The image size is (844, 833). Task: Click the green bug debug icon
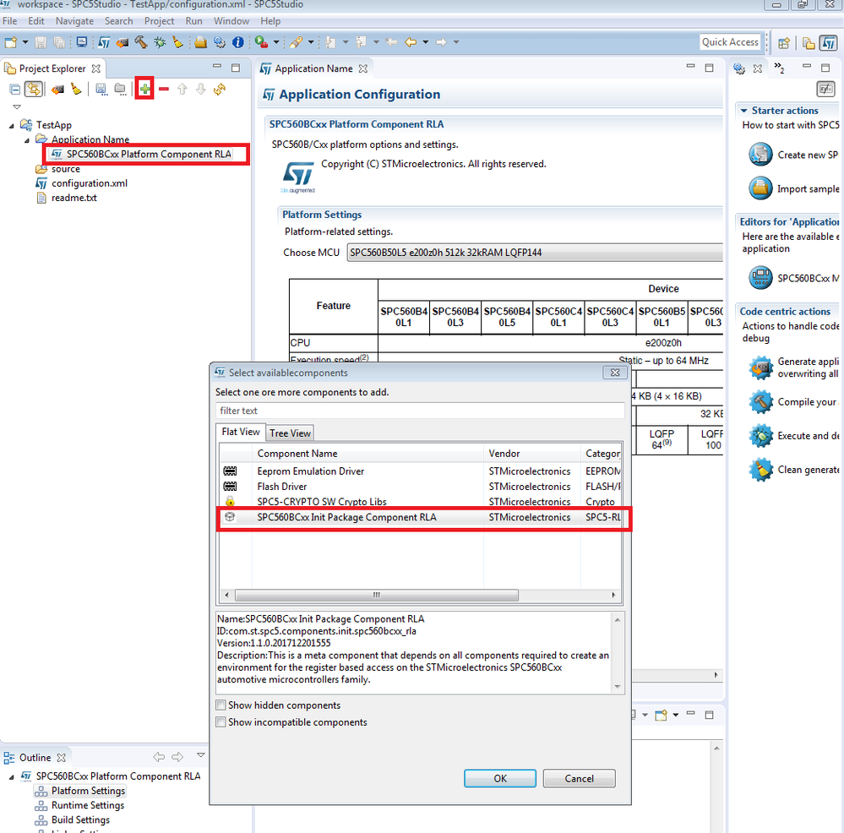[160, 42]
